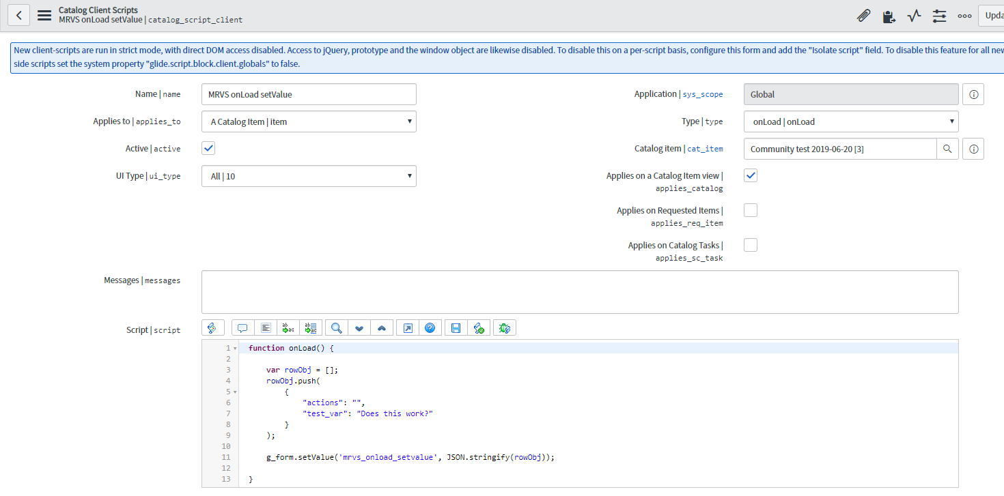Disable Applies on a Catalog Item view
Screen dimensions: 1004x496
pos(750,175)
